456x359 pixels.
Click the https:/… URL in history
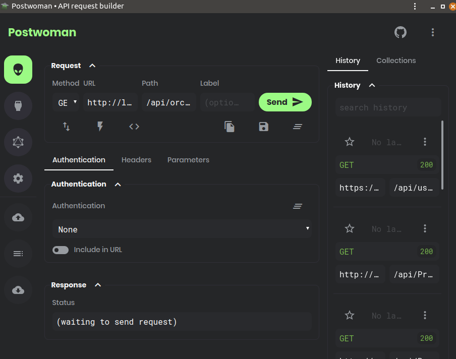pos(360,188)
